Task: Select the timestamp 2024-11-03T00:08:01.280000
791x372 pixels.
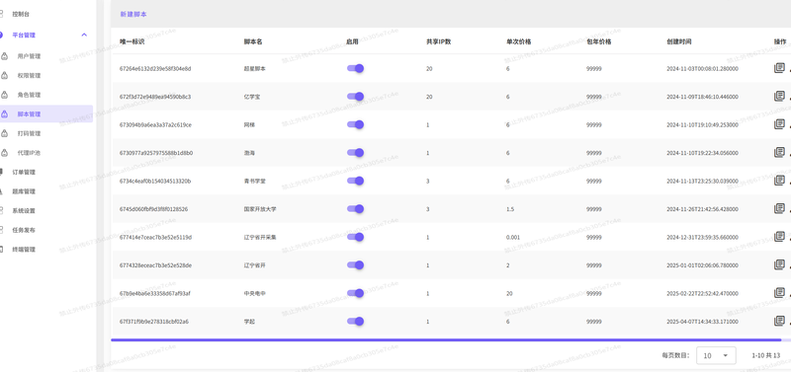Action: point(702,68)
